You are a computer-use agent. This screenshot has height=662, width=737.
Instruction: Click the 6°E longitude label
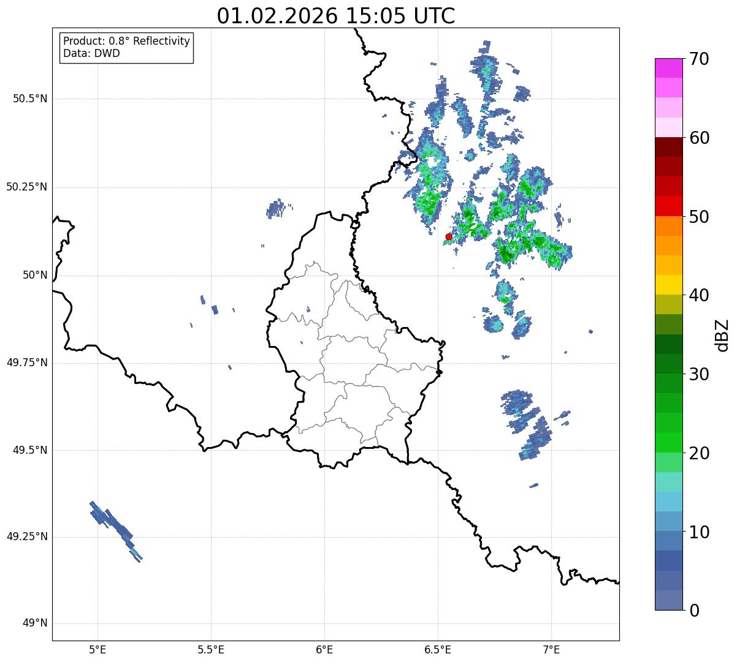[x=324, y=650]
